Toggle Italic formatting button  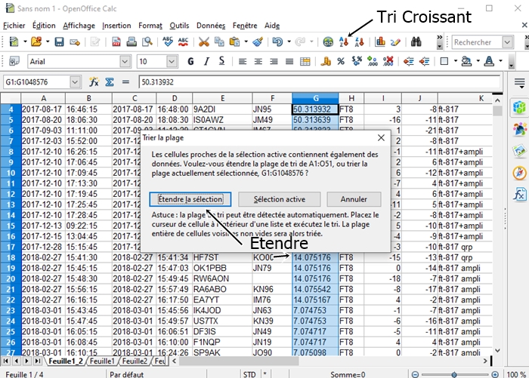pos(206,61)
